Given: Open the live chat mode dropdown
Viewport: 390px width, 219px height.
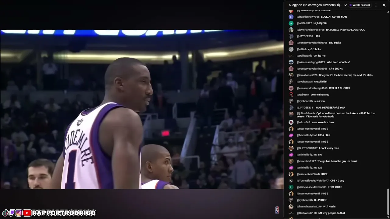Looking at the screenshot, I should pos(318,5).
